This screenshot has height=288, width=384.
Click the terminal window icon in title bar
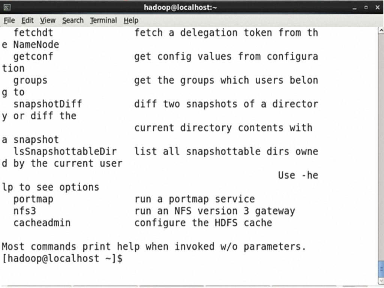[x=7, y=7]
